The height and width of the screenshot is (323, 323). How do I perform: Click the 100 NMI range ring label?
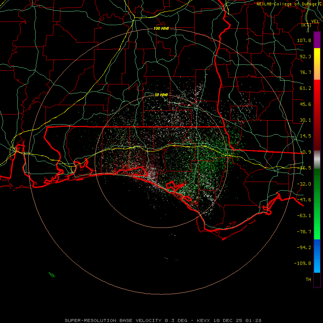coord(161,28)
